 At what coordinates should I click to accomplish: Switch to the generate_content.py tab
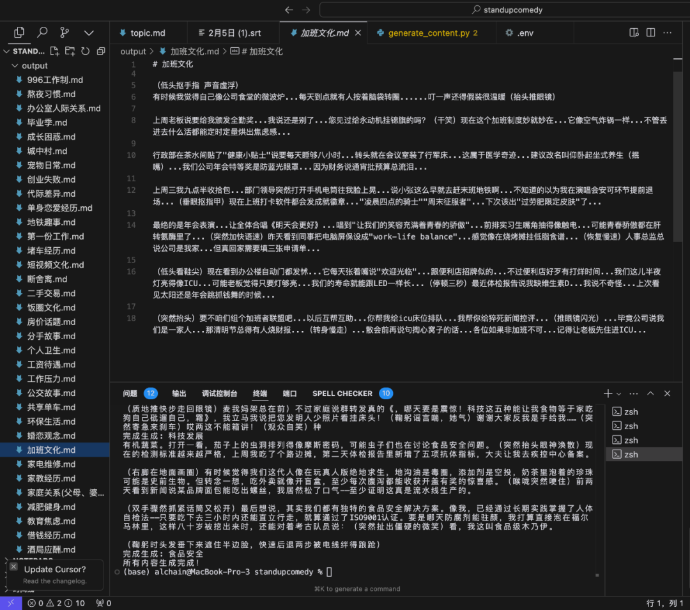427,33
